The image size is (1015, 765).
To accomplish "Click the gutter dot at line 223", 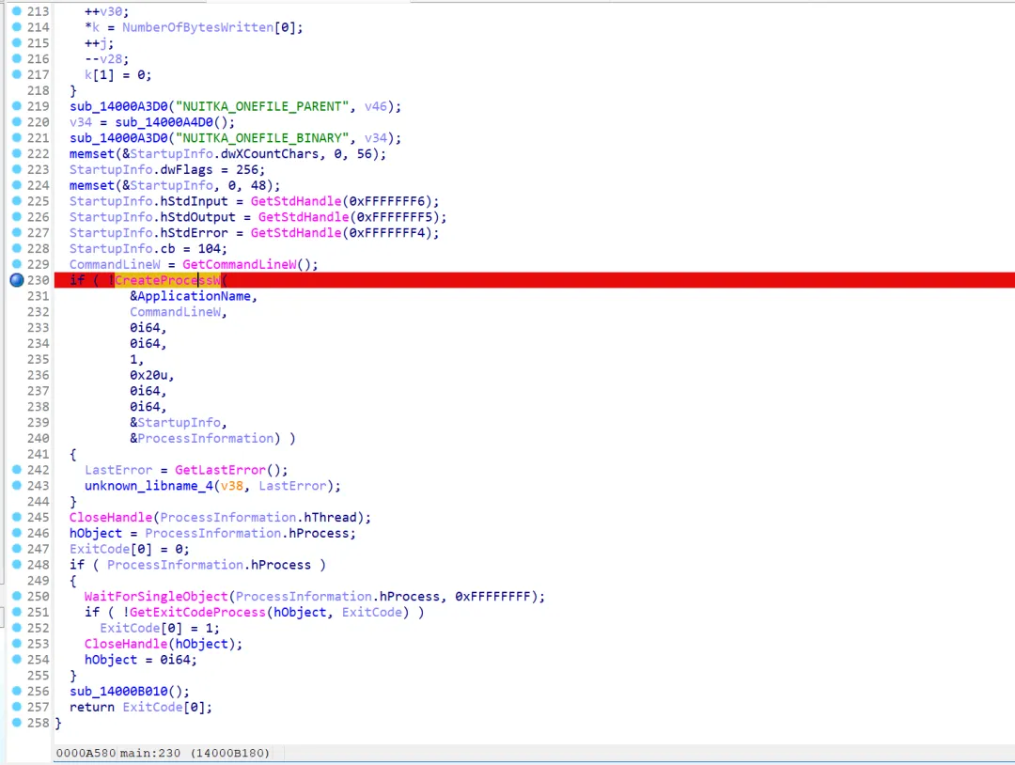I will [16, 169].
